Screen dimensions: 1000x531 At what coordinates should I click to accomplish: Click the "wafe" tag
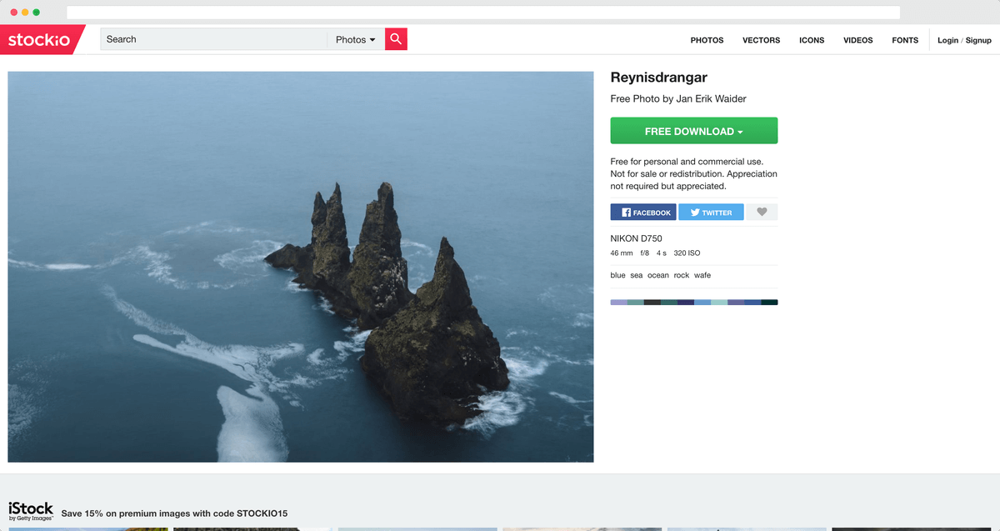click(x=702, y=275)
